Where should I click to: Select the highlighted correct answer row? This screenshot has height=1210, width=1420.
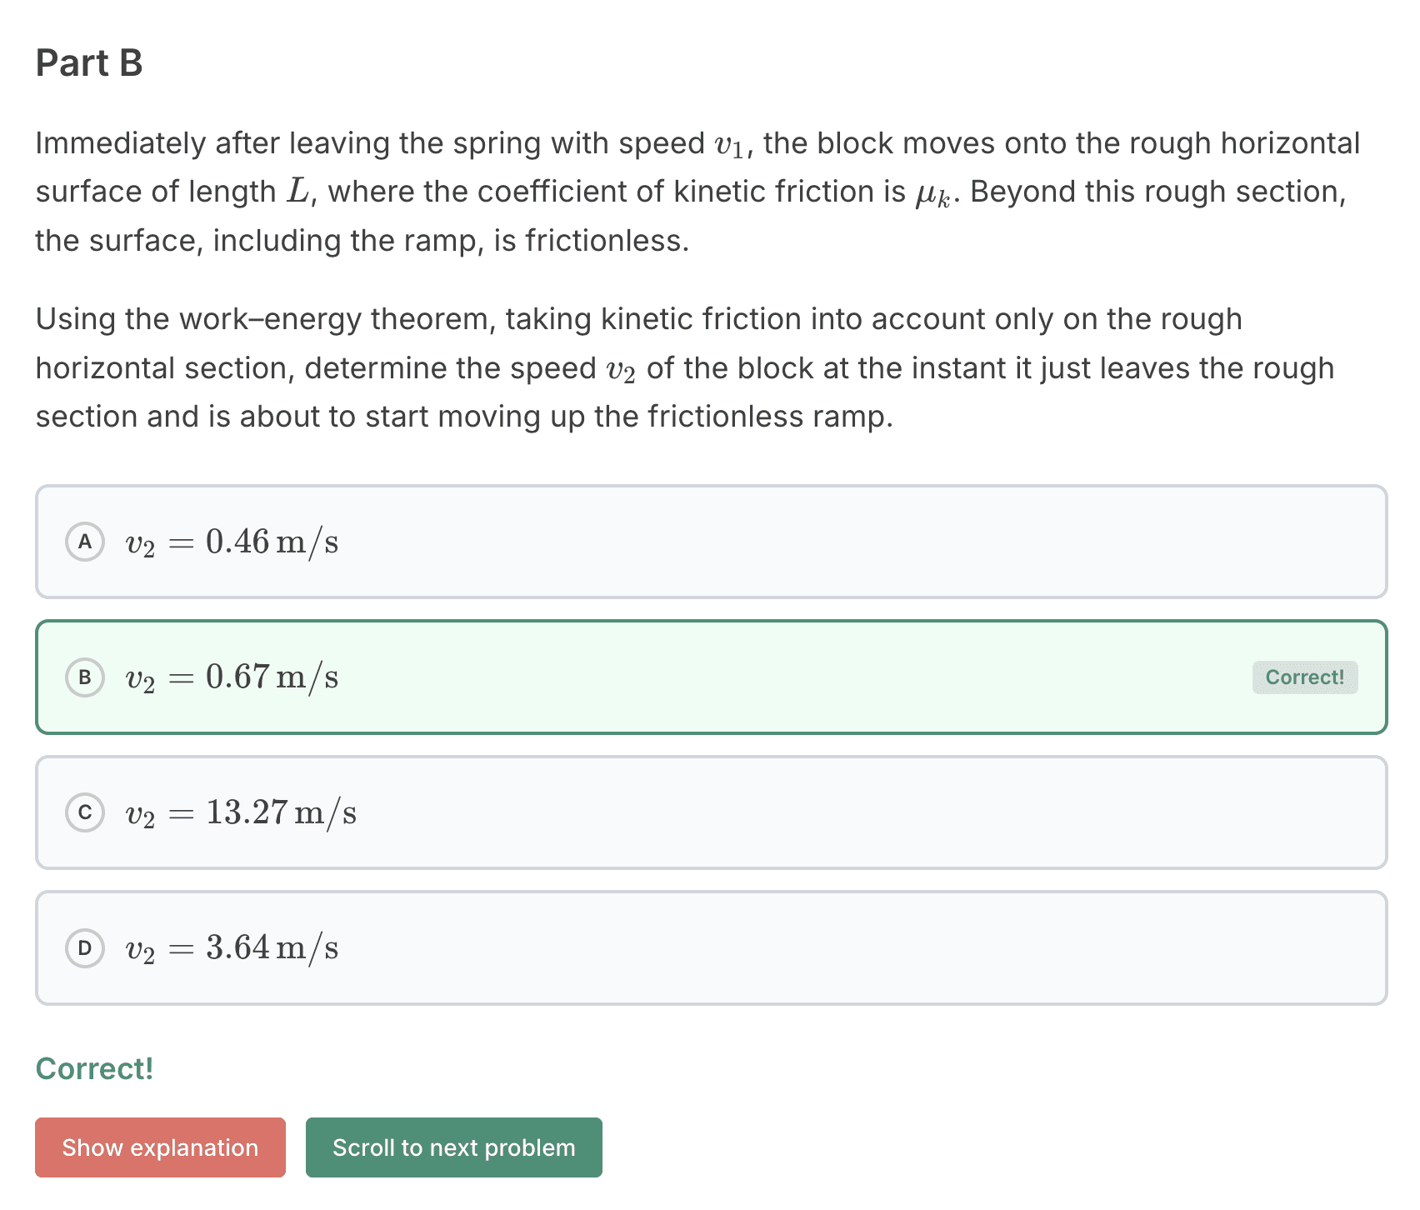pos(708,677)
